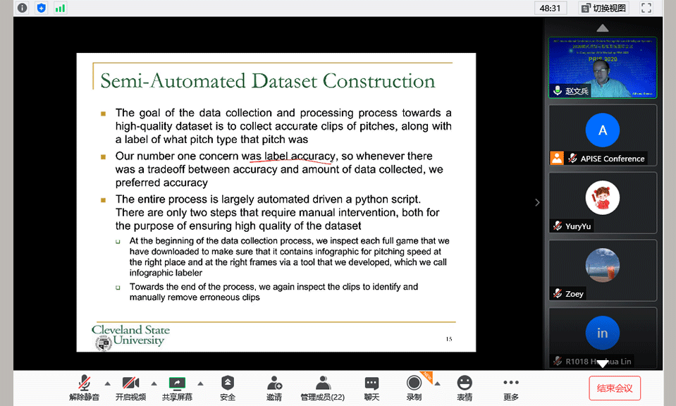Open 管理成员(22) participants list
Image resolution: width=676 pixels, height=406 pixels.
[322, 388]
